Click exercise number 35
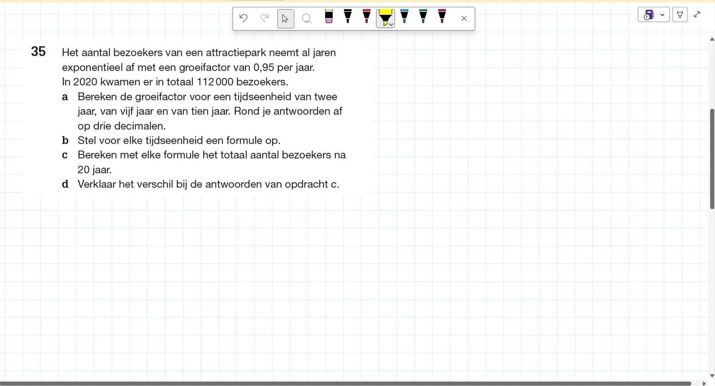The width and height of the screenshot is (715, 386). click(x=38, y=52)
